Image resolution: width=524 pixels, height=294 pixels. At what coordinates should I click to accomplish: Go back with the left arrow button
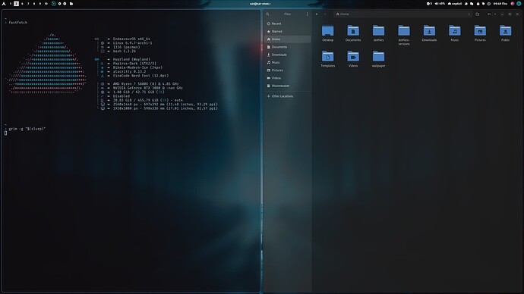(317, 14)
